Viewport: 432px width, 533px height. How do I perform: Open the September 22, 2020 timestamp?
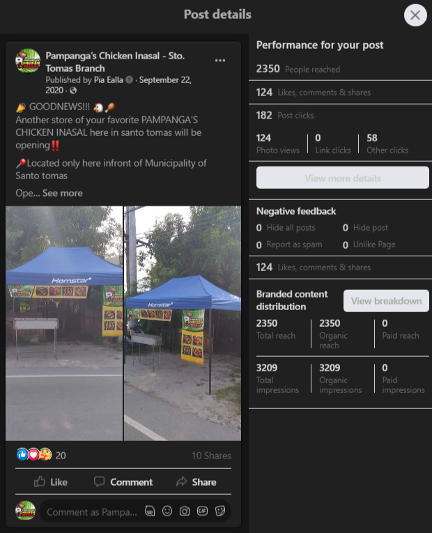pyautogui.click(x=118, y=85)
